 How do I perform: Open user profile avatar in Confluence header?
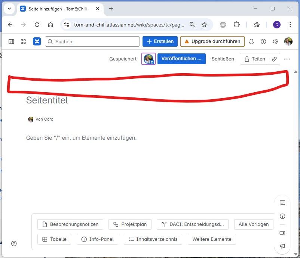point(288,41)
